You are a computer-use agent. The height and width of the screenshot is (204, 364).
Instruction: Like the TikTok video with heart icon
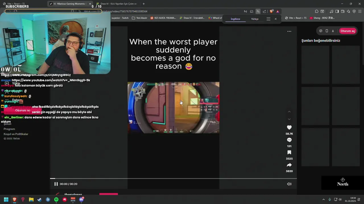pyautogui.click(x=289, y=127)
